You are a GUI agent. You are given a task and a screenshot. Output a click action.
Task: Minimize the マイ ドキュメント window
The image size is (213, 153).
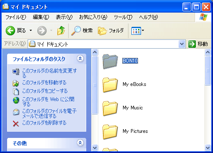(187, 7)
